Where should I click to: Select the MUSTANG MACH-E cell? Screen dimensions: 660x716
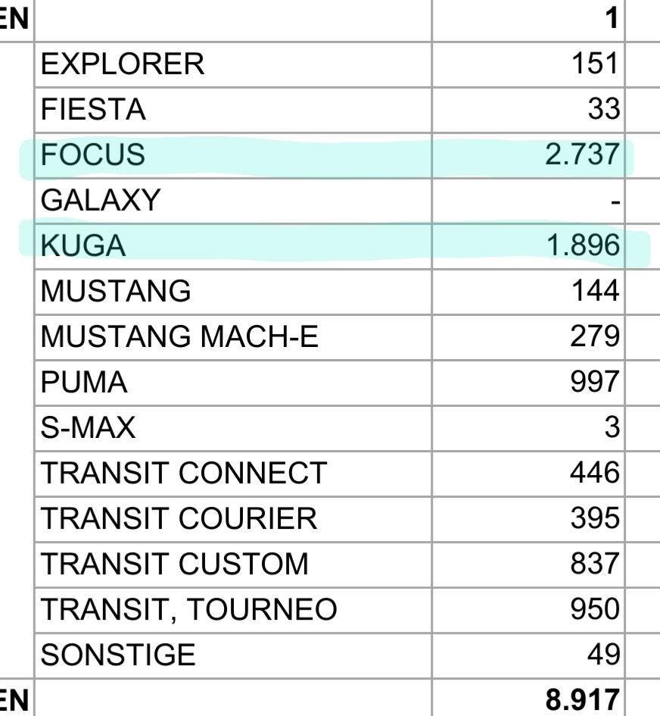coord(233,337)
